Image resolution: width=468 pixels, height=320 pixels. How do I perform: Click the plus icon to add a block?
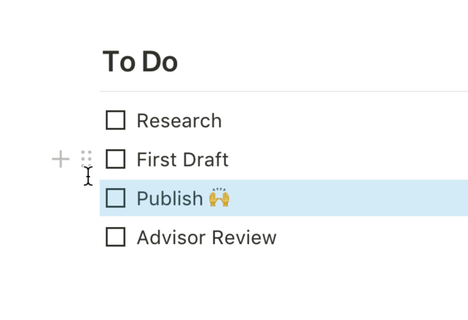point(60,159)
